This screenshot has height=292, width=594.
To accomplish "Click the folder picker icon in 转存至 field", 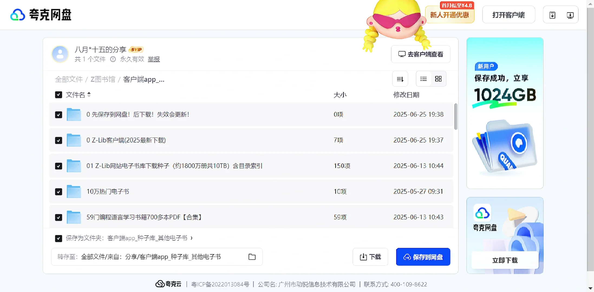I will (252, 257).
